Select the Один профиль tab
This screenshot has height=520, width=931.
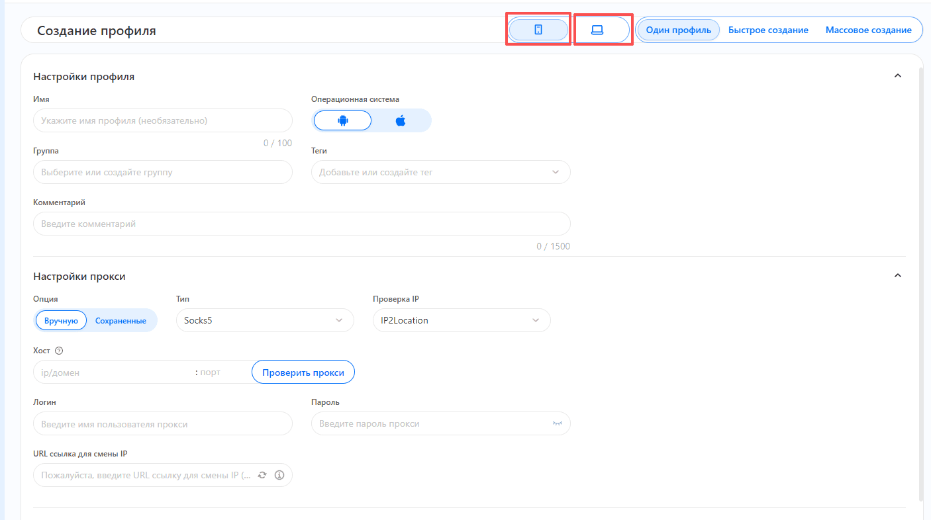(x=678, y=30)
